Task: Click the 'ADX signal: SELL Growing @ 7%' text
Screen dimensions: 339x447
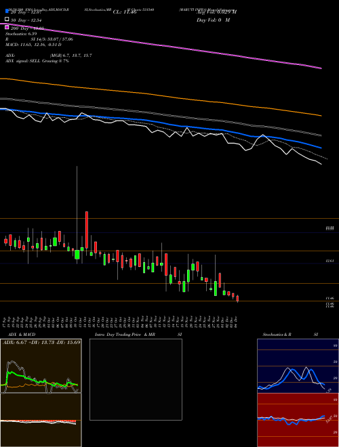Action: point(37,61)
